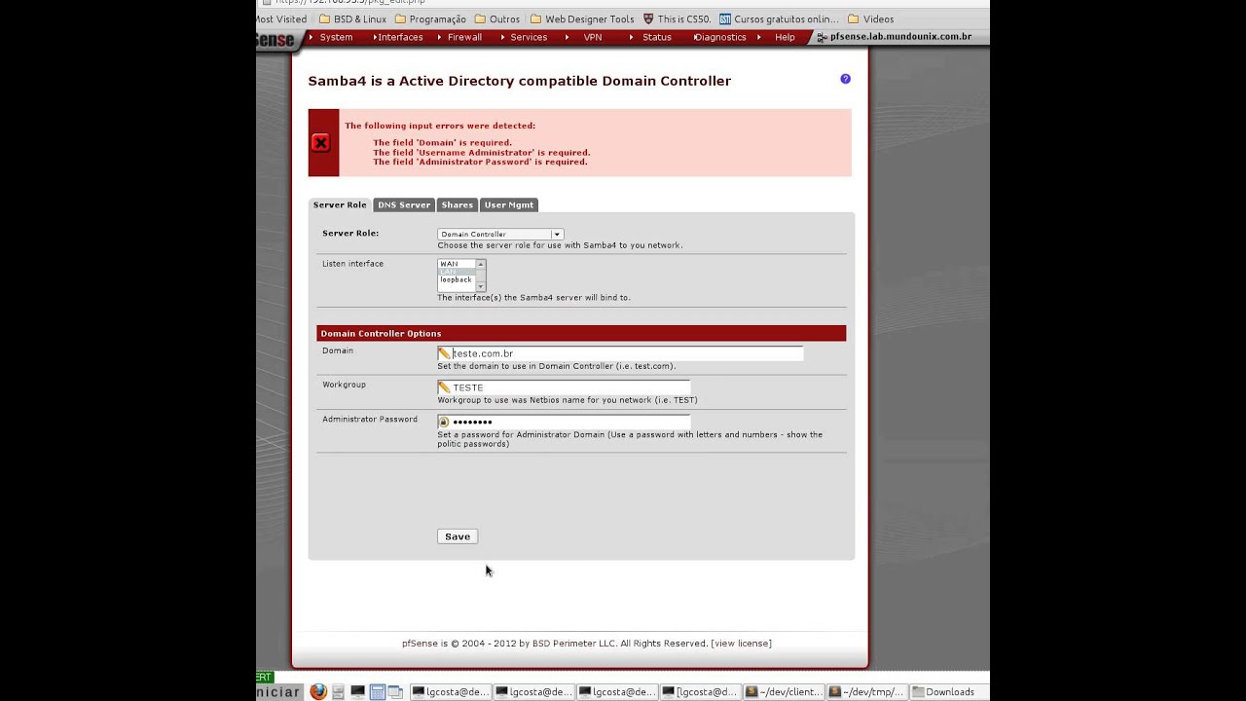The height and width of the screenshot is (701, 1246).
Task: Open Most Visited bookmarks
Action: coord(282,18)
